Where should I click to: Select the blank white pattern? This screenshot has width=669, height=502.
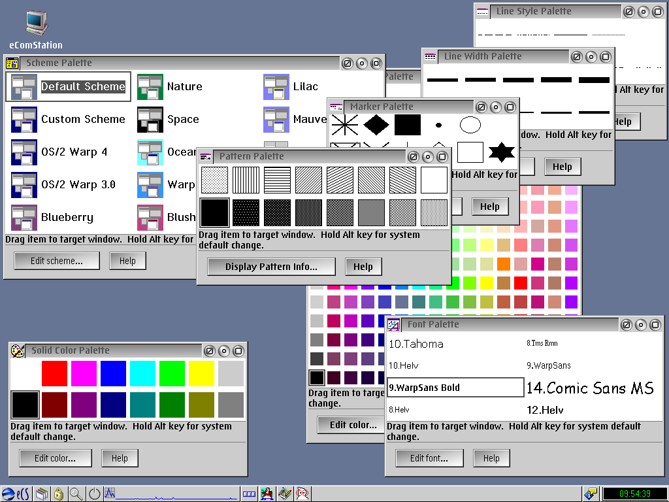[434, 180]
